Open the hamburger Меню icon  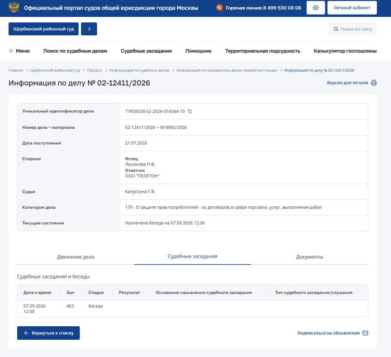11,51
